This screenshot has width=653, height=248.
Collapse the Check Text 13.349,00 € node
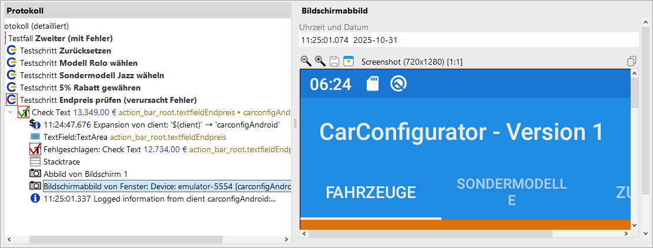pyautogui.click(x=11, y=112)
